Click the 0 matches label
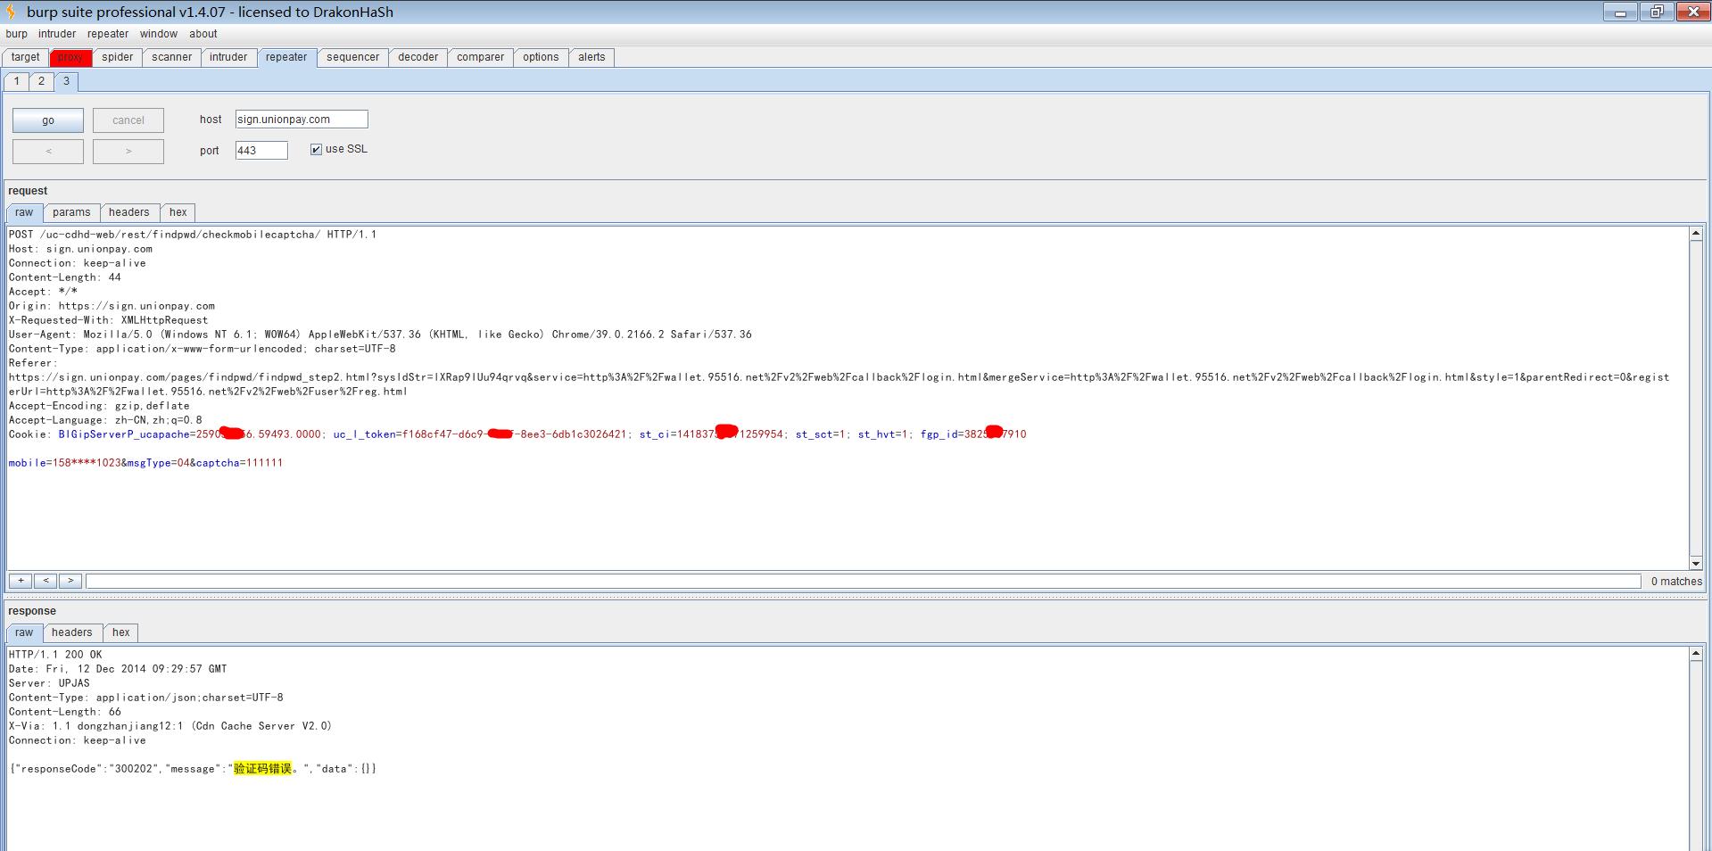 (1676, 582)
